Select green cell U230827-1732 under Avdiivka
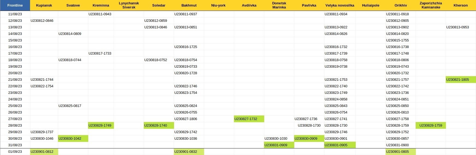 tap(249, 119)
